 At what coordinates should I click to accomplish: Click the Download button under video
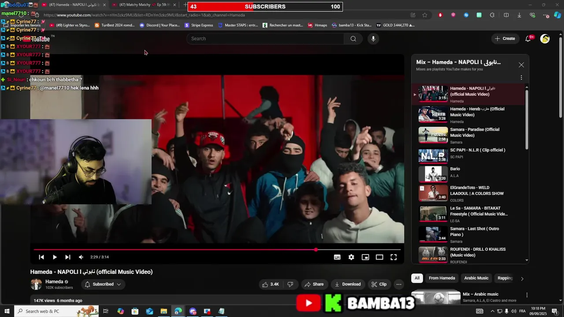348,284
